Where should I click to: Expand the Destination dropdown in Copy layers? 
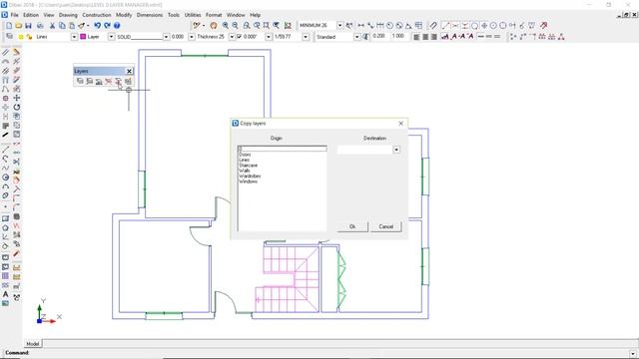click(396, 150)
